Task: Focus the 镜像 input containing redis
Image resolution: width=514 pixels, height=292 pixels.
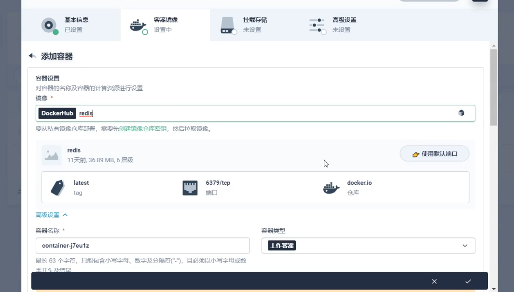Action: click(x=255, y=113)
